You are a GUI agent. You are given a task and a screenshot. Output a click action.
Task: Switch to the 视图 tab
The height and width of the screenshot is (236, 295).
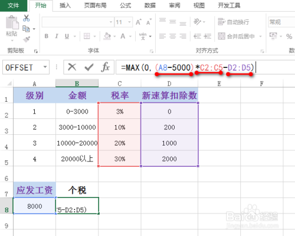(199, 5)
